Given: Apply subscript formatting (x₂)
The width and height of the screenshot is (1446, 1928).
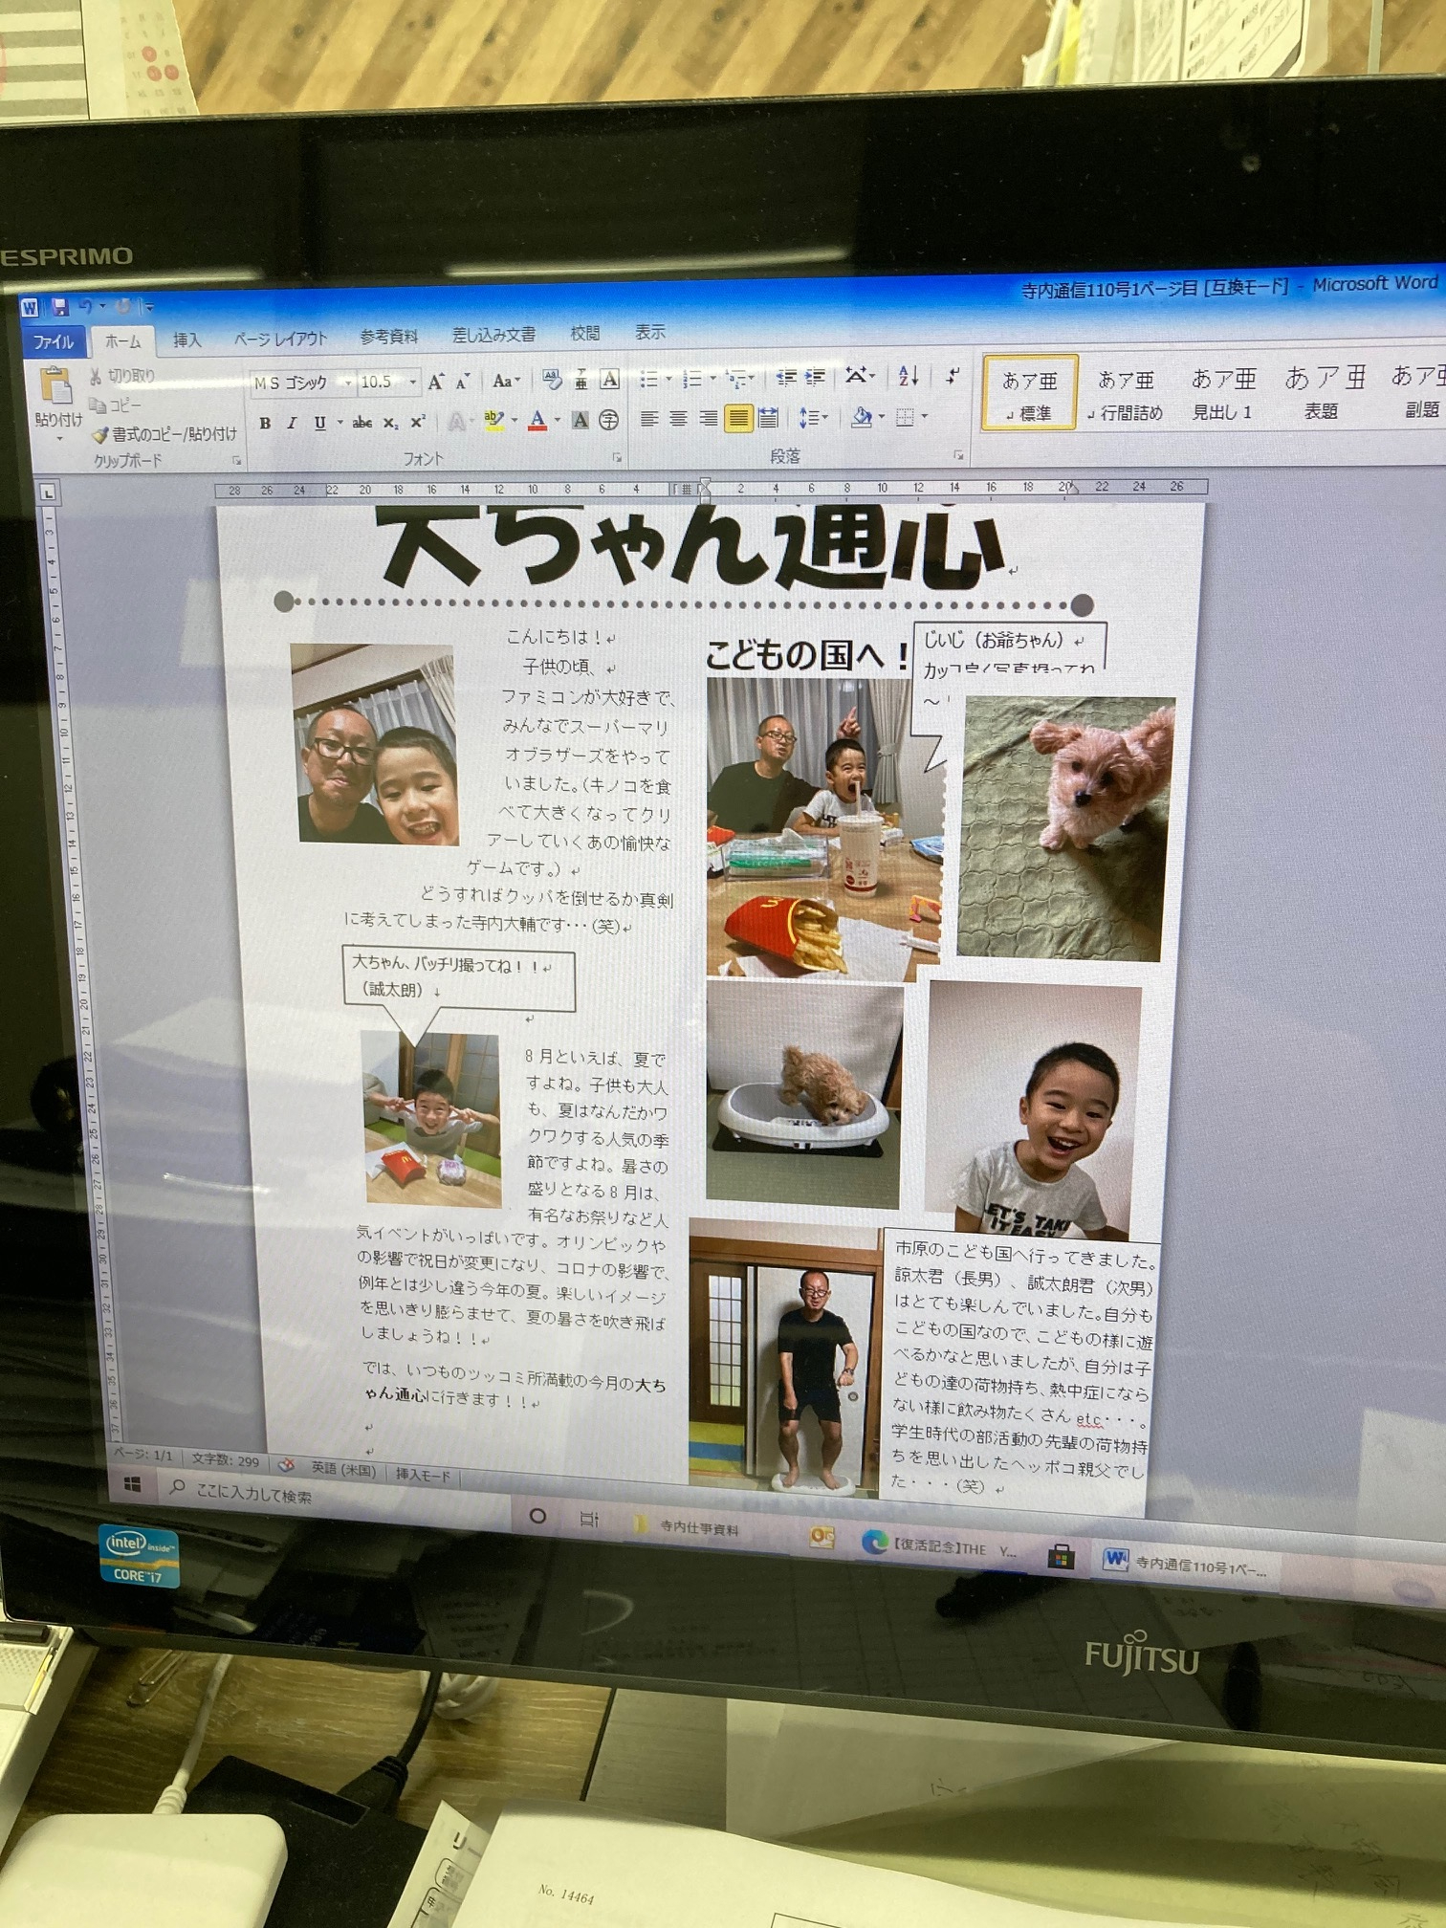Looking at the screenshot, I should pos(390,422).
